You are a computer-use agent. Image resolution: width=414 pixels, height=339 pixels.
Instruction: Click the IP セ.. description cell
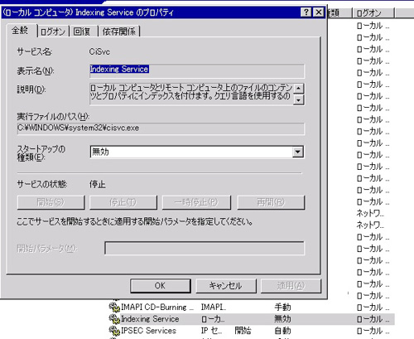point(211,331)
